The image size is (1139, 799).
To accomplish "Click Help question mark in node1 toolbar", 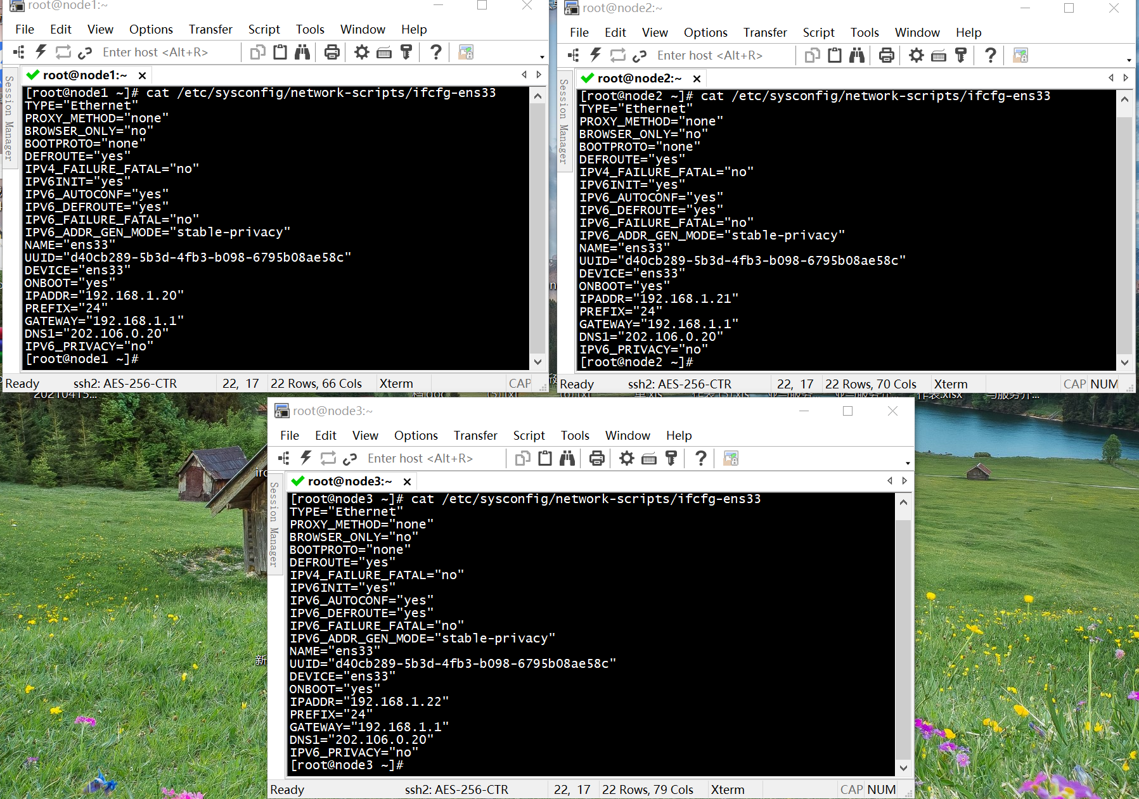I will [436, 52].
